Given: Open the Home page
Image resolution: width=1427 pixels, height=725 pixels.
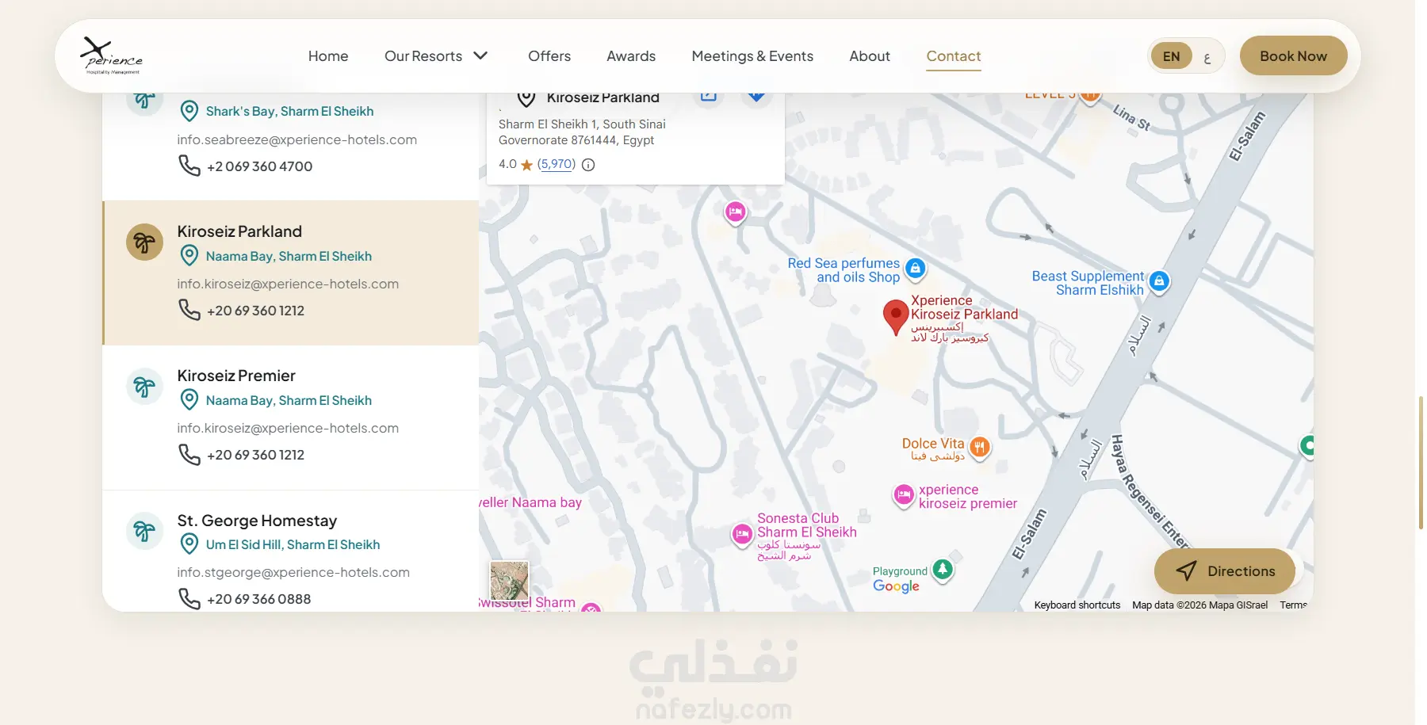Looking at the screenshot, I should 328,56.
